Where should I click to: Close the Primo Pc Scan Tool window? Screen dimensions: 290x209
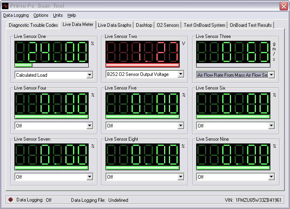point(284,6)
